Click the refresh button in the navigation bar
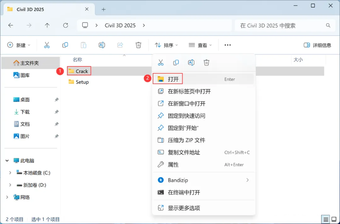Screen dimensions: 340x224 (x=65, y=25)
